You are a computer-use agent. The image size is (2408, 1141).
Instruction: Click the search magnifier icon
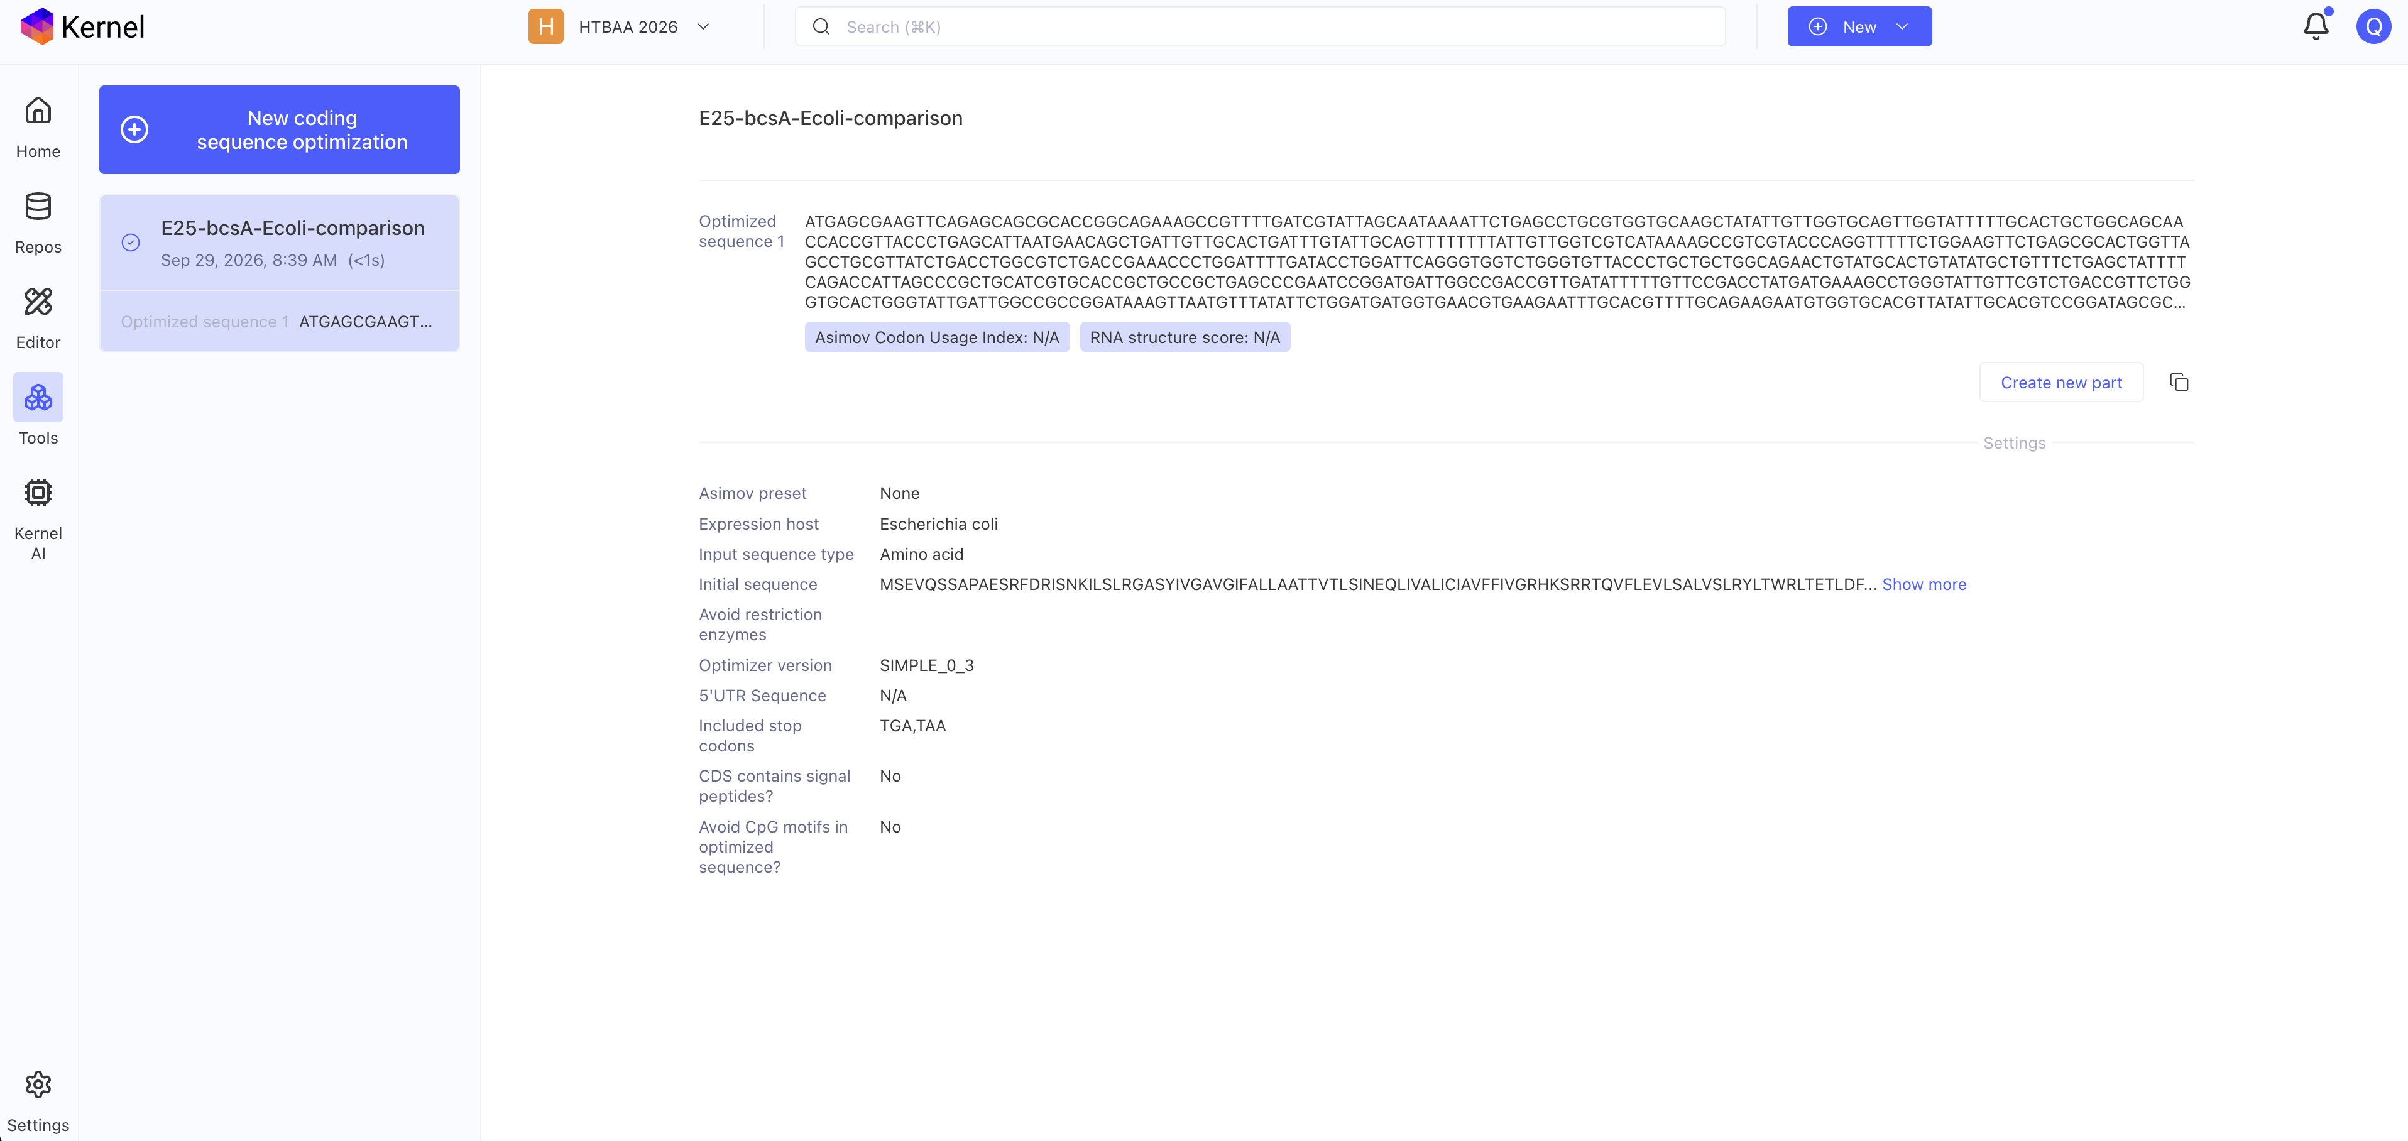click(821, 27)
